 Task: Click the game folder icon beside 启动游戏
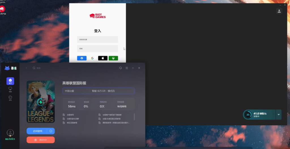tap(51, 131)
